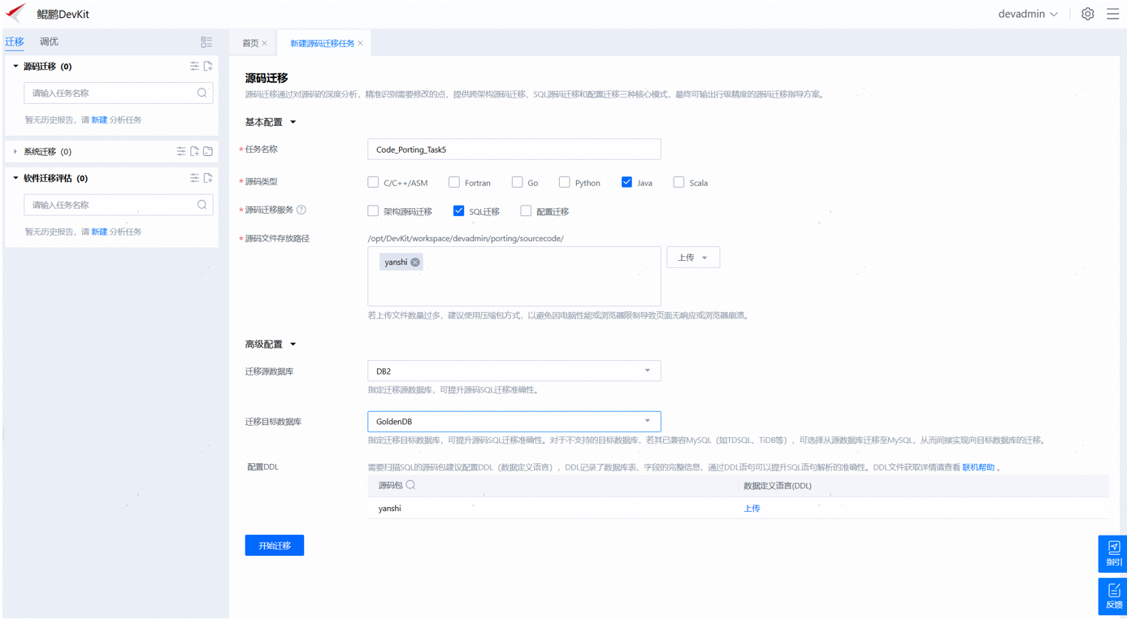Open the 指引 guide panel button

(1112, 553)
